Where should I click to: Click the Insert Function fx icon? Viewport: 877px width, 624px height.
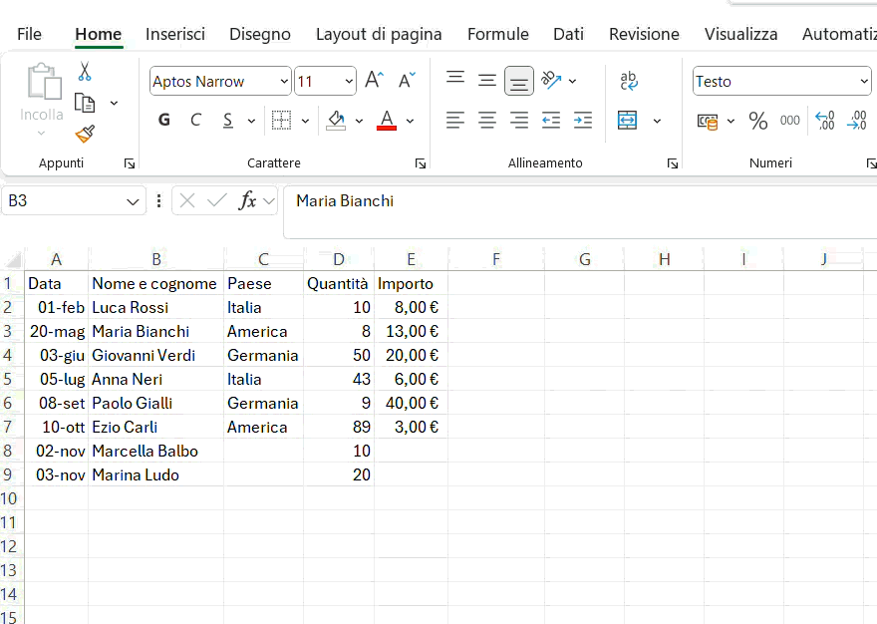247,201
